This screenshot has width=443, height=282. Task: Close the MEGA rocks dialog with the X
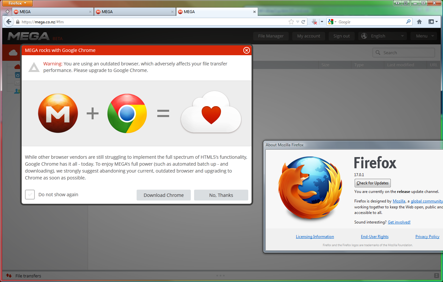[x=246, y=50]
